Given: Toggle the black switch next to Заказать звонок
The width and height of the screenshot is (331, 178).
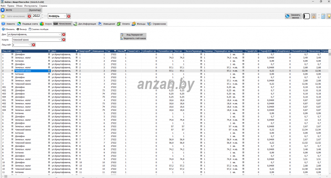Looking at the screenshot, I should tap(306, 16).
